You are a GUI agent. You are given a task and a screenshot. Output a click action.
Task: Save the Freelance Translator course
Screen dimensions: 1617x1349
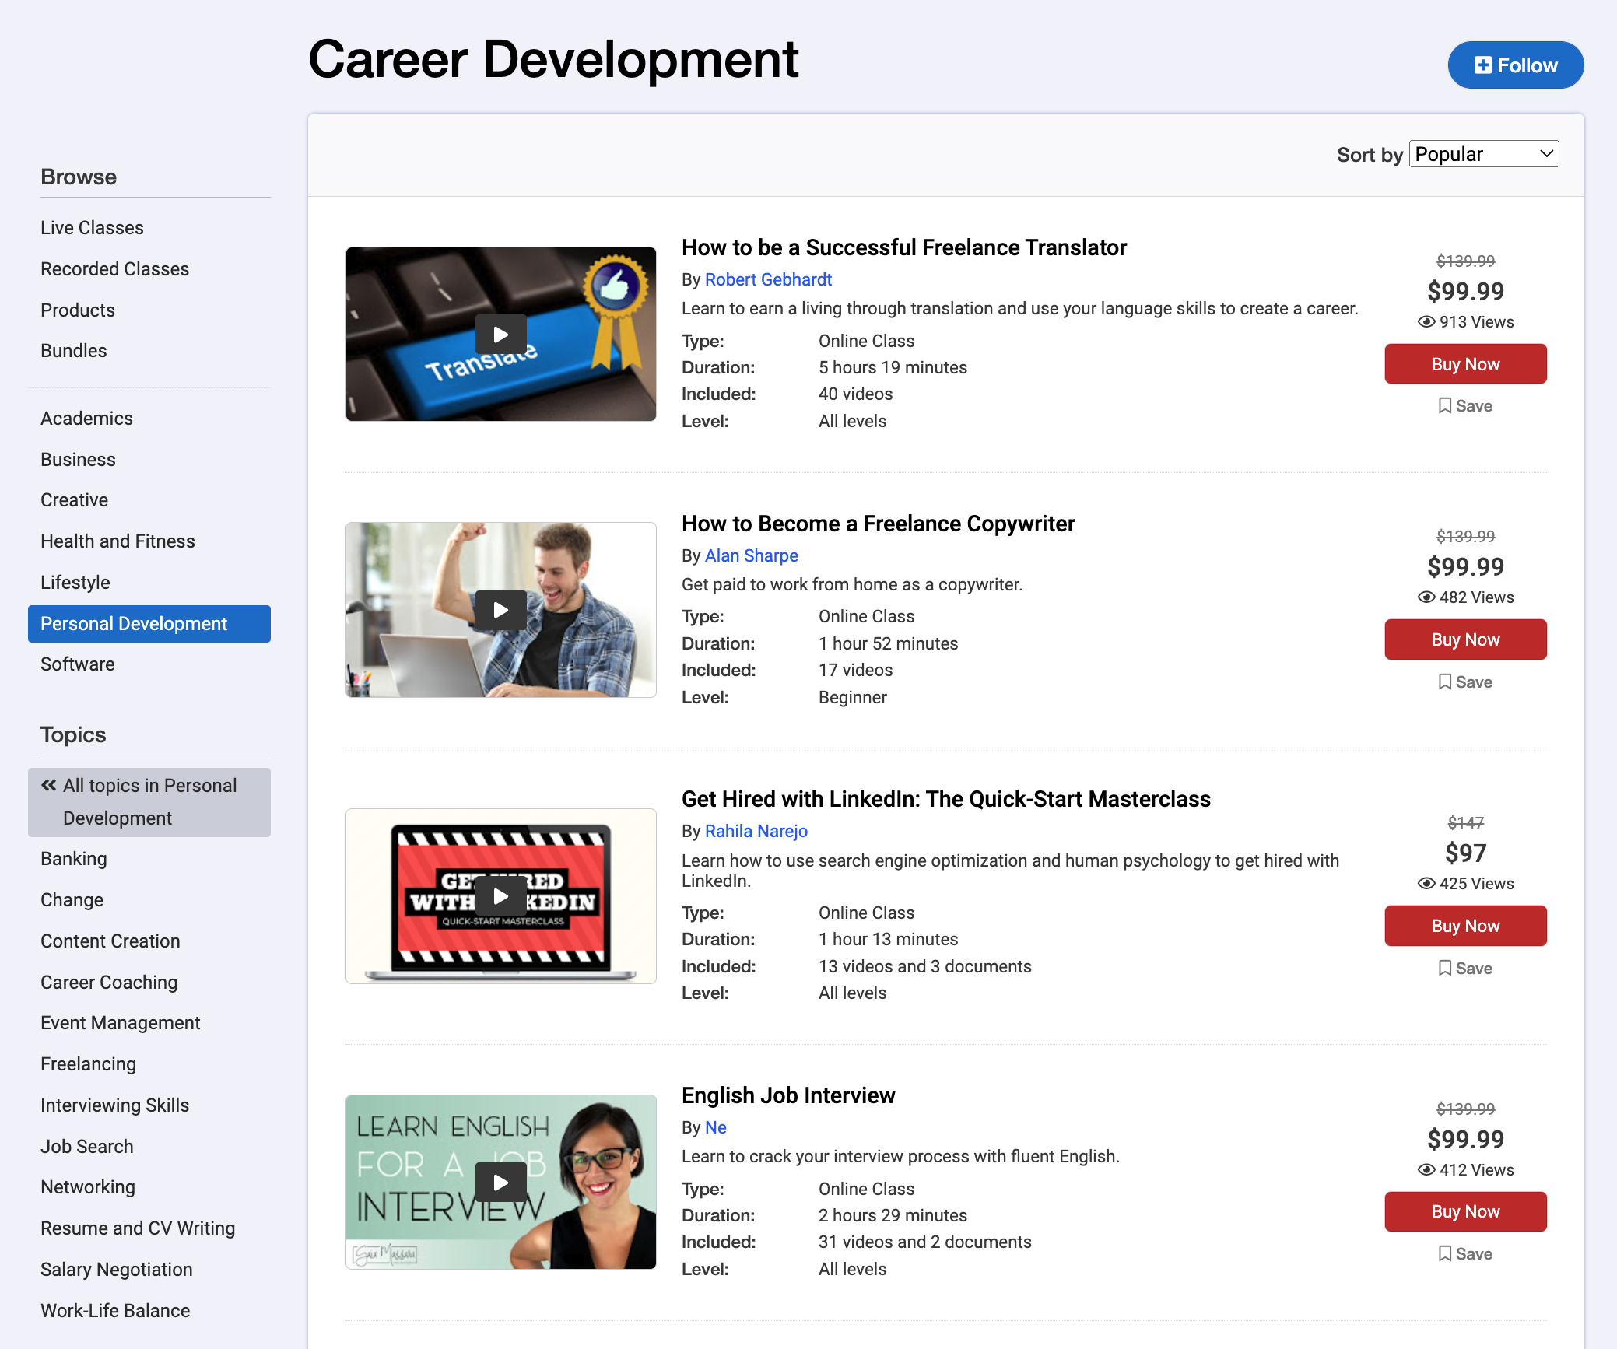point(1465,405)
